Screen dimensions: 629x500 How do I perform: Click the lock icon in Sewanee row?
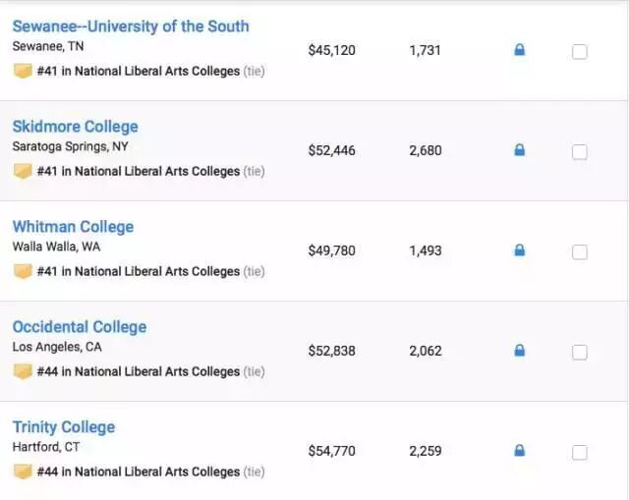tap(520, 50)
